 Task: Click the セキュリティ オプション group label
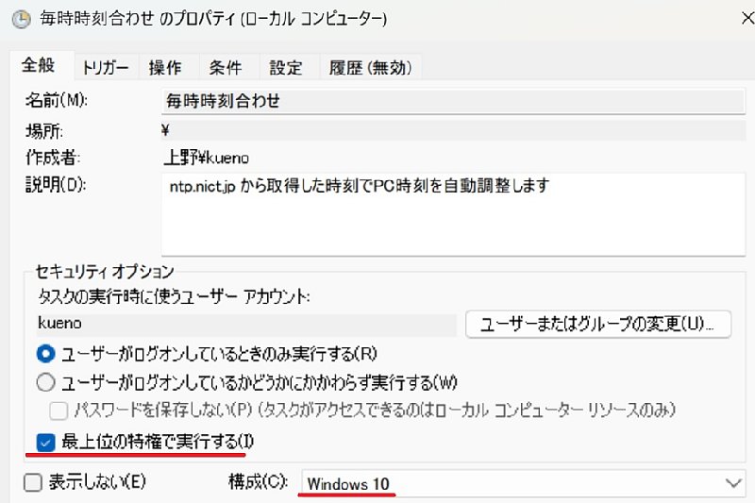pyautogui.click(x=105, y=272)
